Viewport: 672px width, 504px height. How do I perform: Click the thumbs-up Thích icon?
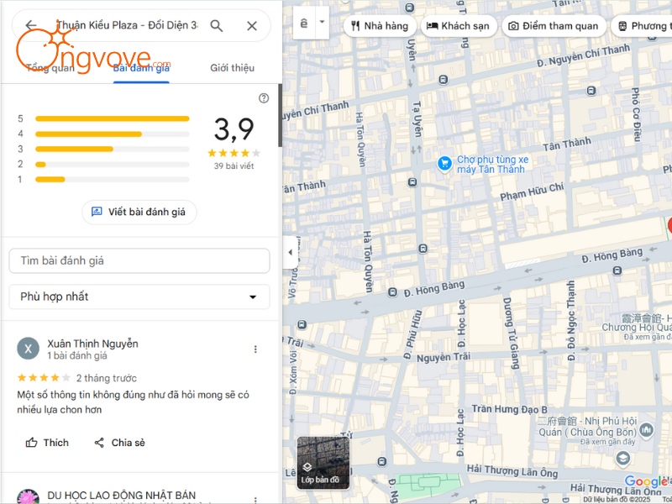tap(31, 443)
